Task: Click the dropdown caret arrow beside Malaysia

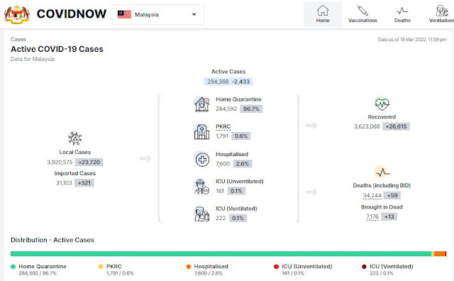Action: (194, 14)
